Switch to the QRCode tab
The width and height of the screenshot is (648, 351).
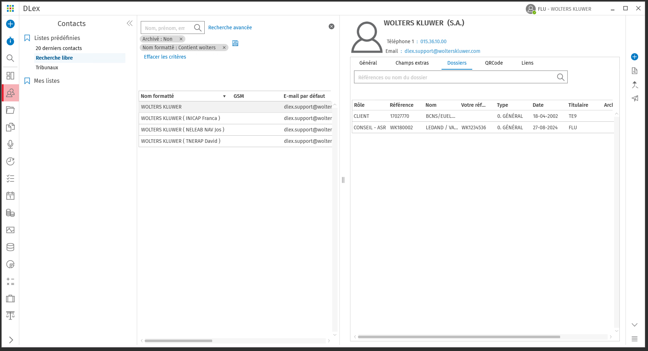[x=494, y=63]
